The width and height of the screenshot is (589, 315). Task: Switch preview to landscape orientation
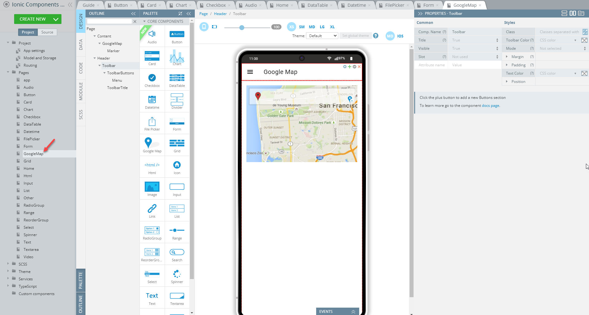pyautogui.click(x=214, y=27)
